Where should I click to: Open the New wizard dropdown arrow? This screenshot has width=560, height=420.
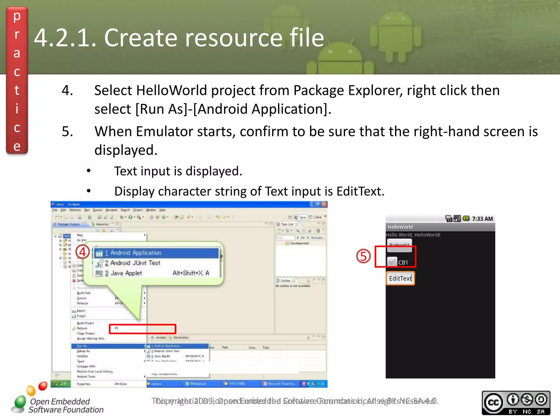pyautogui.click(x=61, y=217)
